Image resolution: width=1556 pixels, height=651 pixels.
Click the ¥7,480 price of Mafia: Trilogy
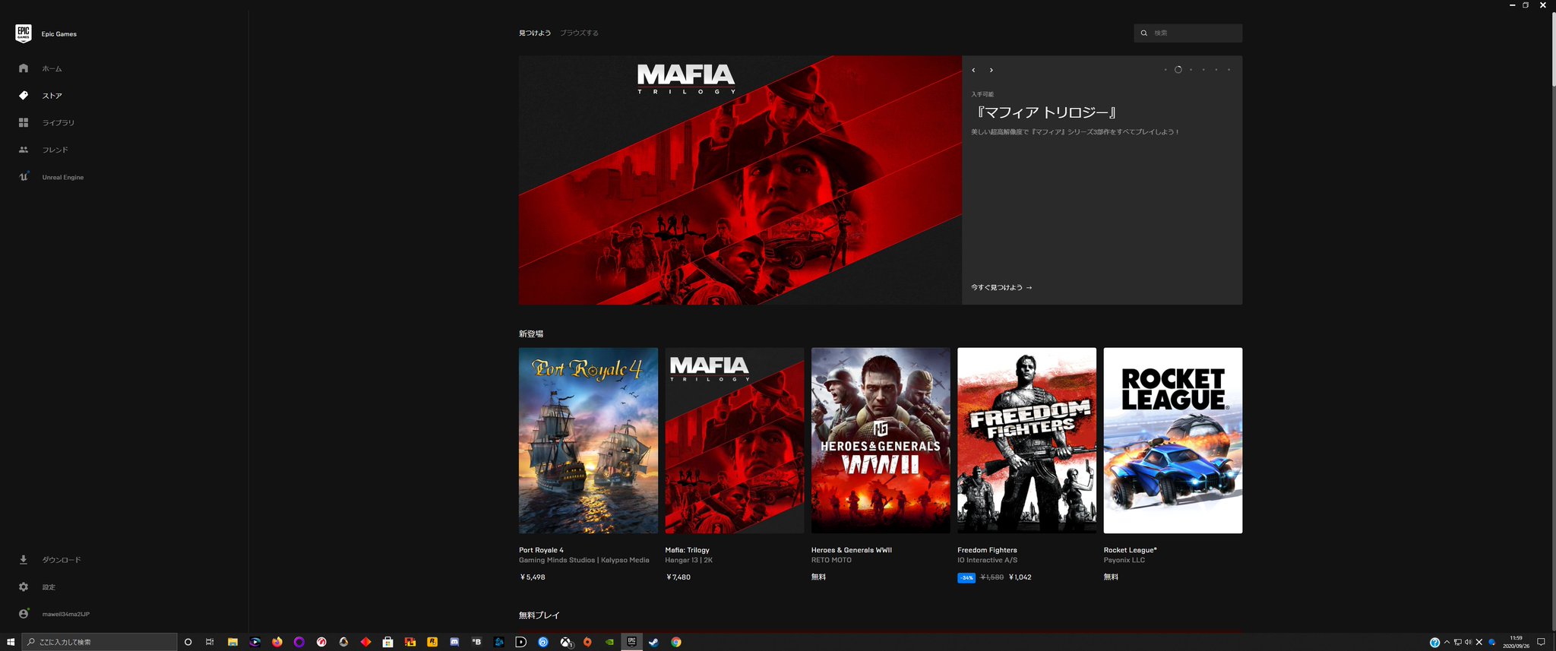click(678, 577)
